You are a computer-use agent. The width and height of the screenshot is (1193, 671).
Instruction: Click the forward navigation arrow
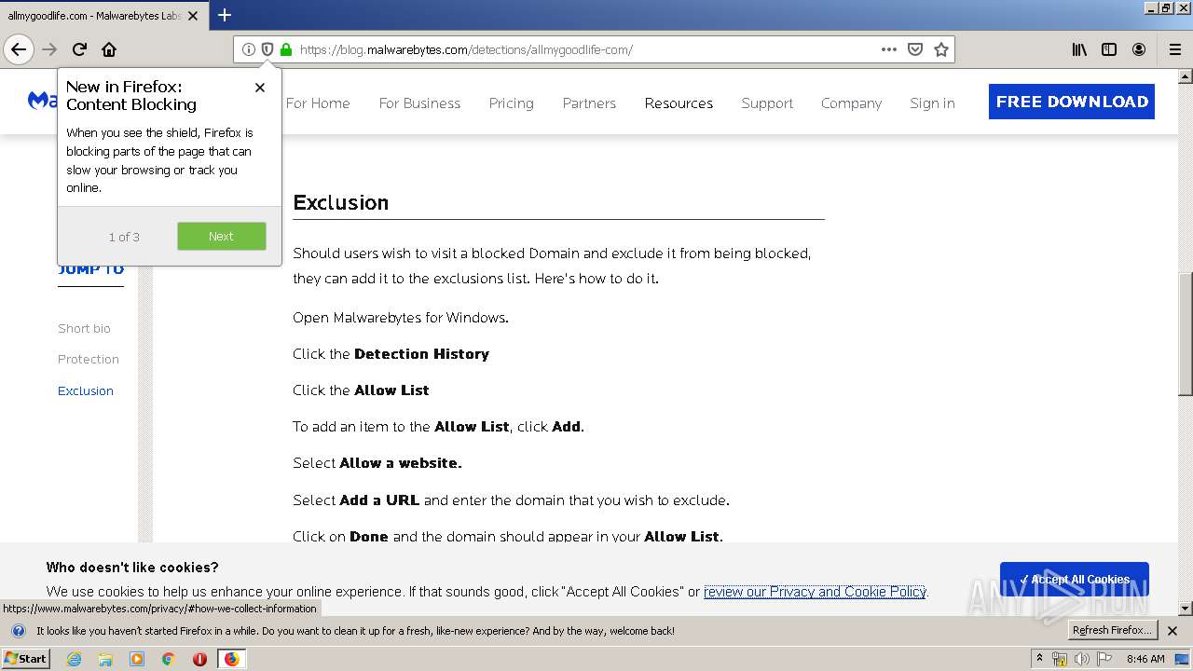pos(50,49)
